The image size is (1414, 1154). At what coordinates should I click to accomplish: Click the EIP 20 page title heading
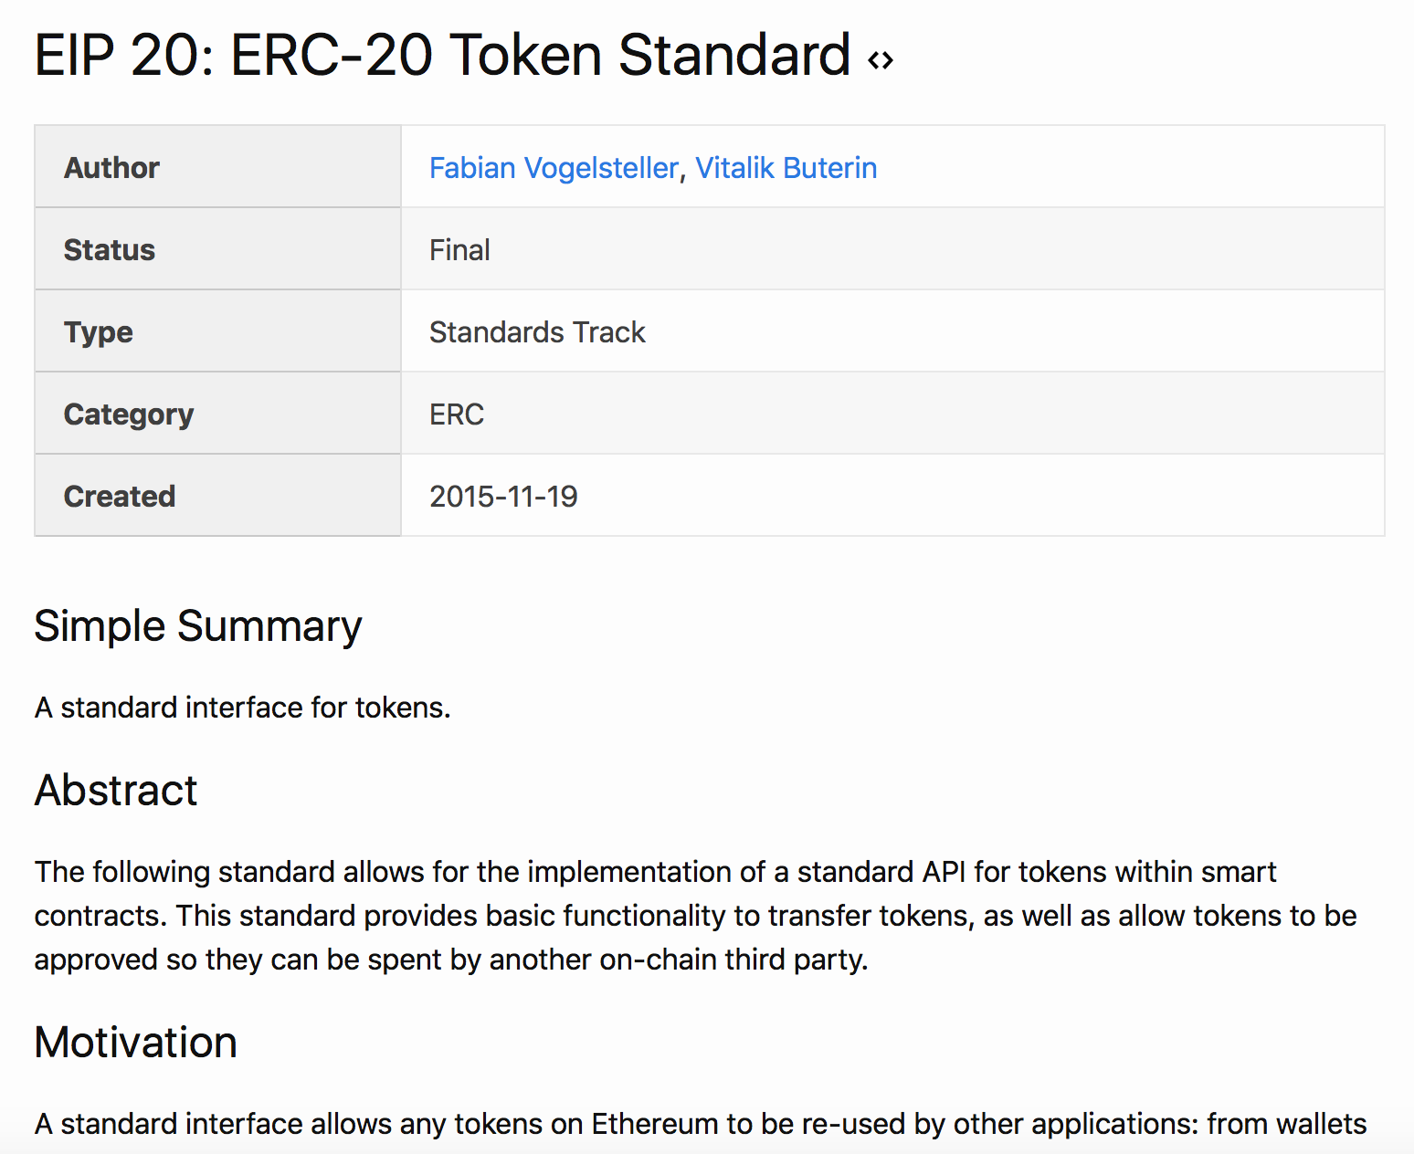[x=442, y=55]
